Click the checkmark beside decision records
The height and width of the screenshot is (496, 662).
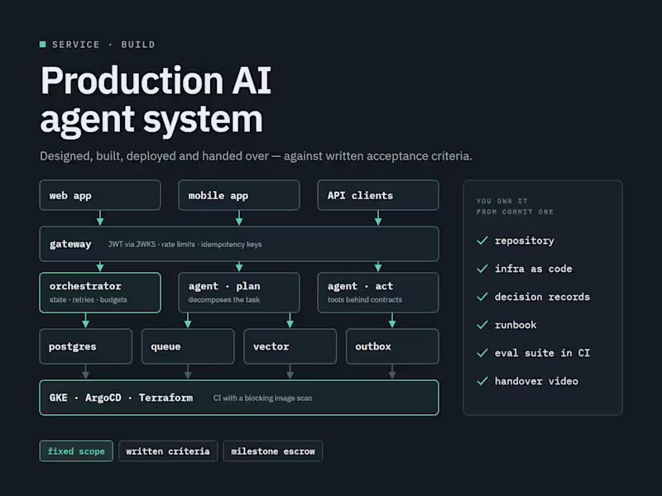(x=482, y=297)
